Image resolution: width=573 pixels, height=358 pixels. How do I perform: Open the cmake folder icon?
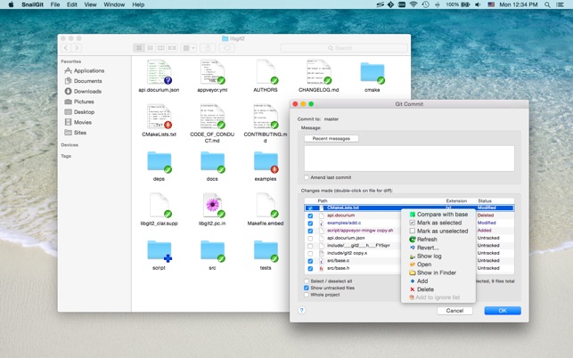click(372, 72)
